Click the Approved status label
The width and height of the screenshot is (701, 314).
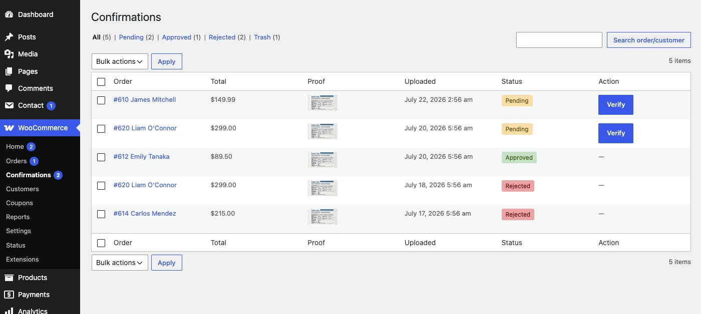coord(519,158)
